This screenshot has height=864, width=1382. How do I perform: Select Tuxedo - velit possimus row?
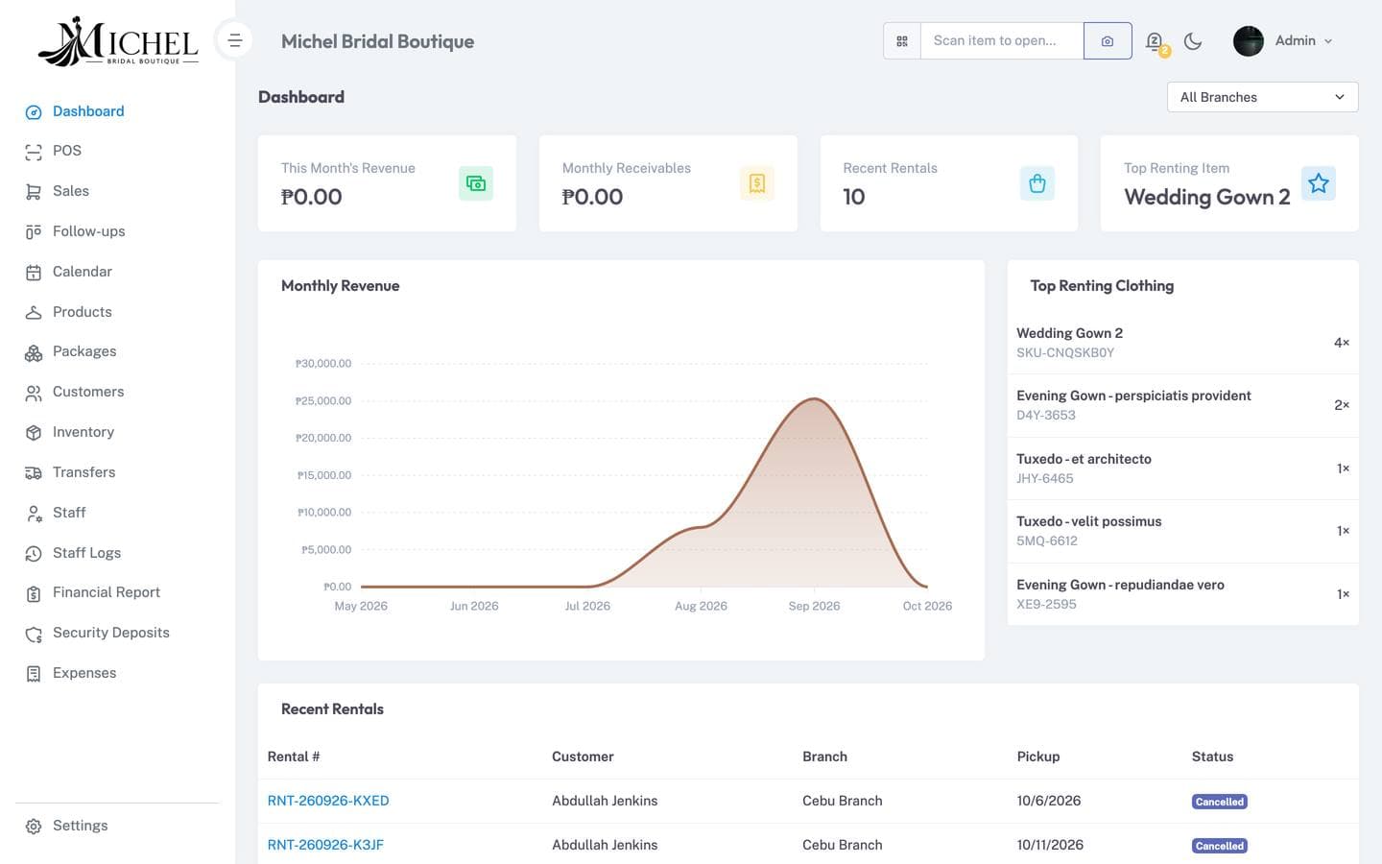pos(1182,531)
